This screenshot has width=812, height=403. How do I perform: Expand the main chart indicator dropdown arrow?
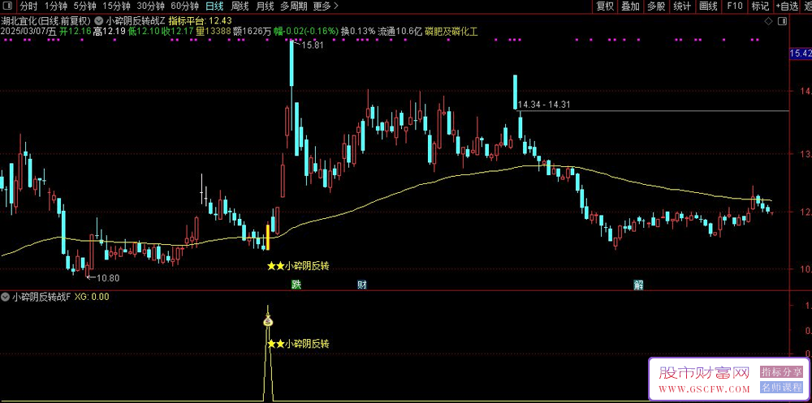click(x=98, y=21)
